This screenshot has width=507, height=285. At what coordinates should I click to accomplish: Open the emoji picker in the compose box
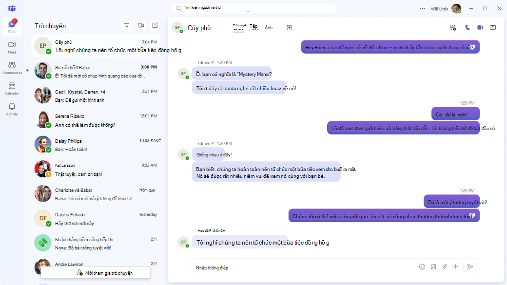[422, 267]
